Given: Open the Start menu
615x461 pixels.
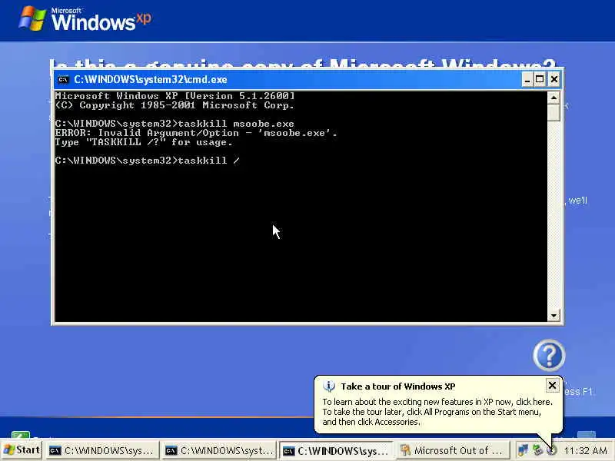Looking at the screenshot, I should point(22,450).
